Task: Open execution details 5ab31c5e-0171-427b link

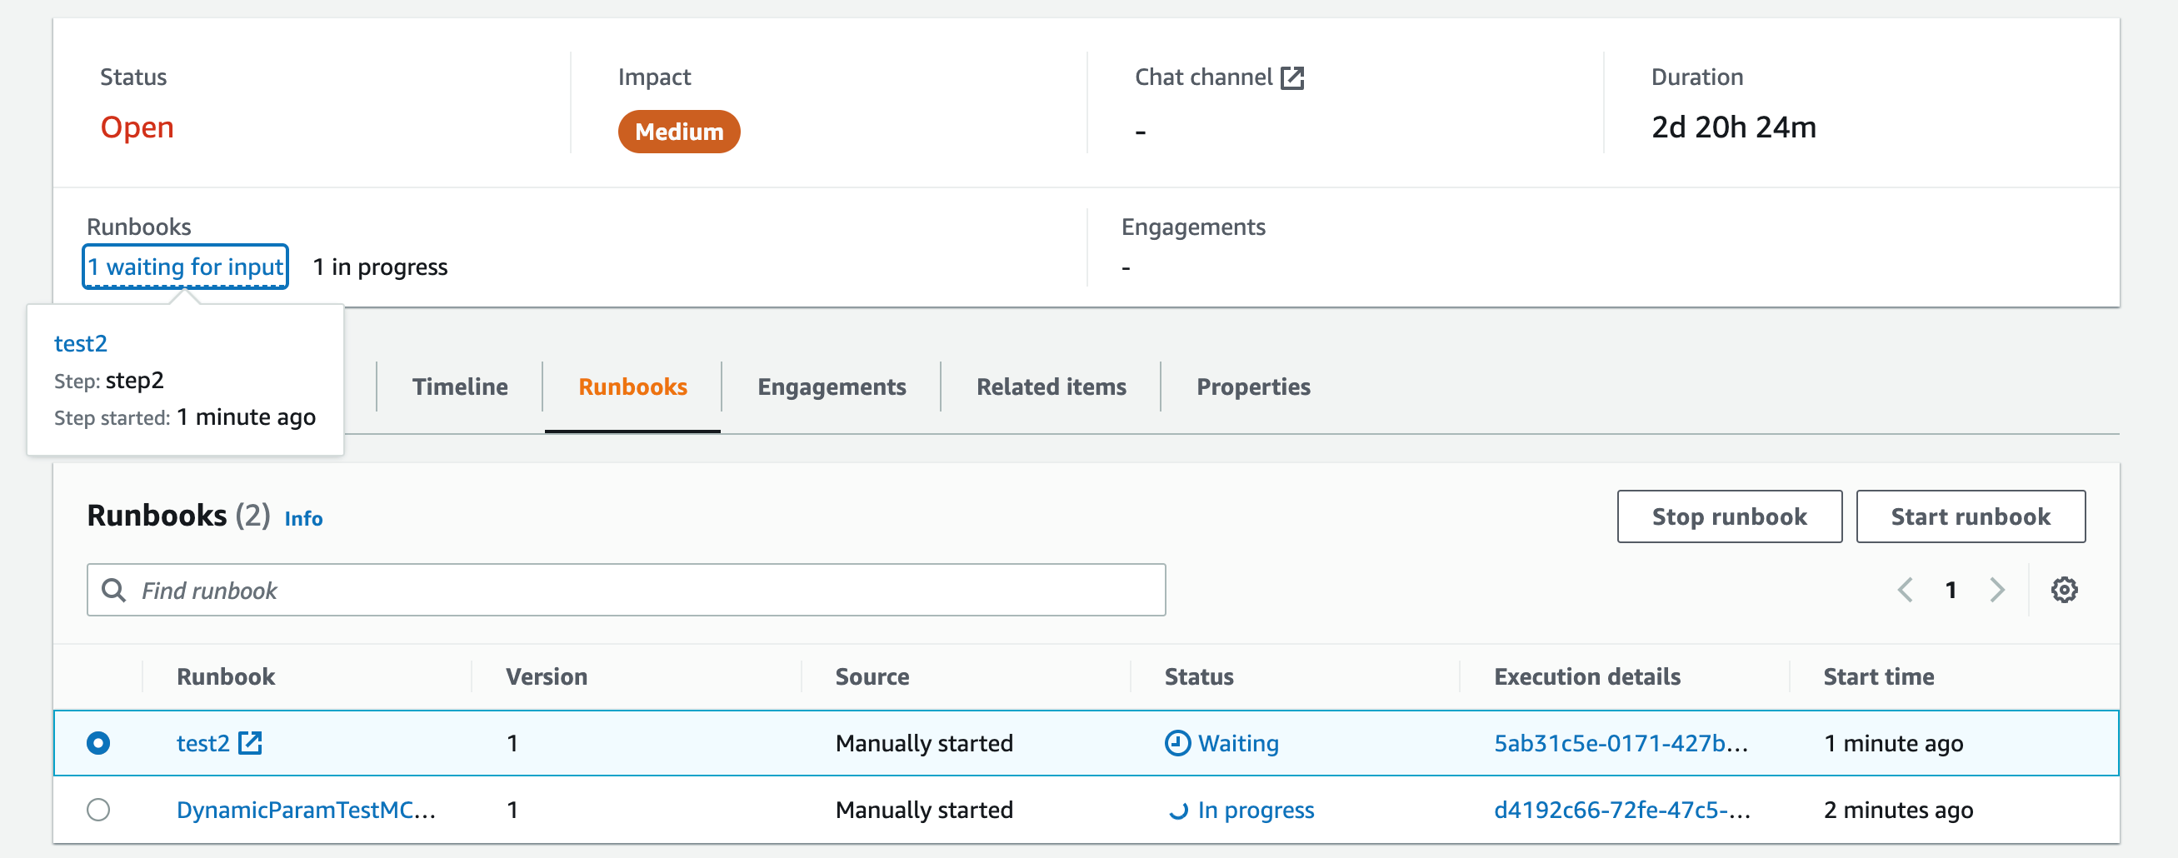Action: point(1619,742)
